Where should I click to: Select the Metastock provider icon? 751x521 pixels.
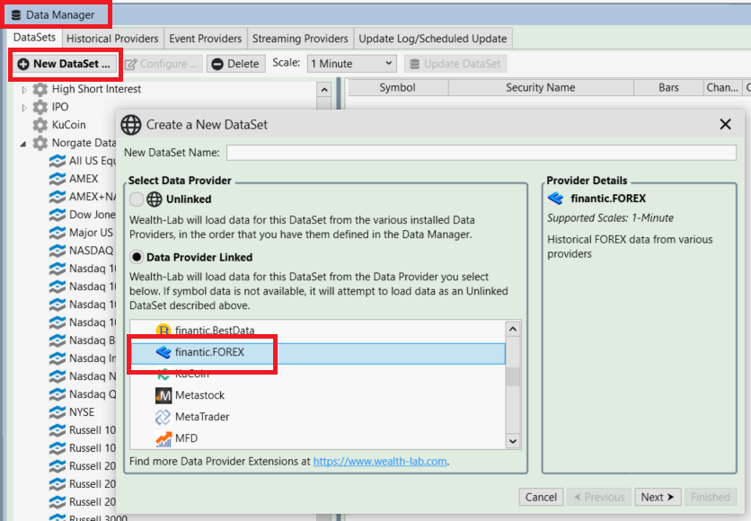(x=163, y=395)
